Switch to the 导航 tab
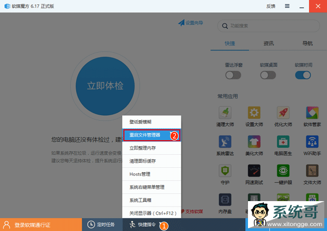 click(x=307, y=43)
